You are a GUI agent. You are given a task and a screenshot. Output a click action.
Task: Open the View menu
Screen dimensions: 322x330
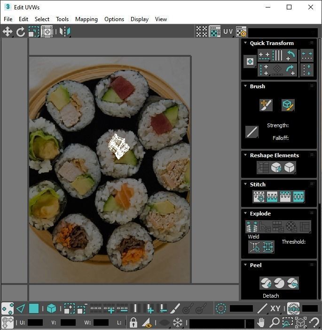tap(161, 19)
